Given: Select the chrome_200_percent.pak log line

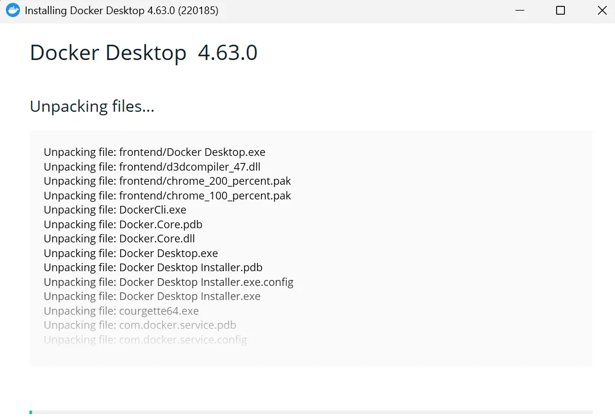Looking at the screenshot, I should [x=167, y=181].
